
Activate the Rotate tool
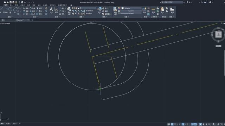click(32, 8)
